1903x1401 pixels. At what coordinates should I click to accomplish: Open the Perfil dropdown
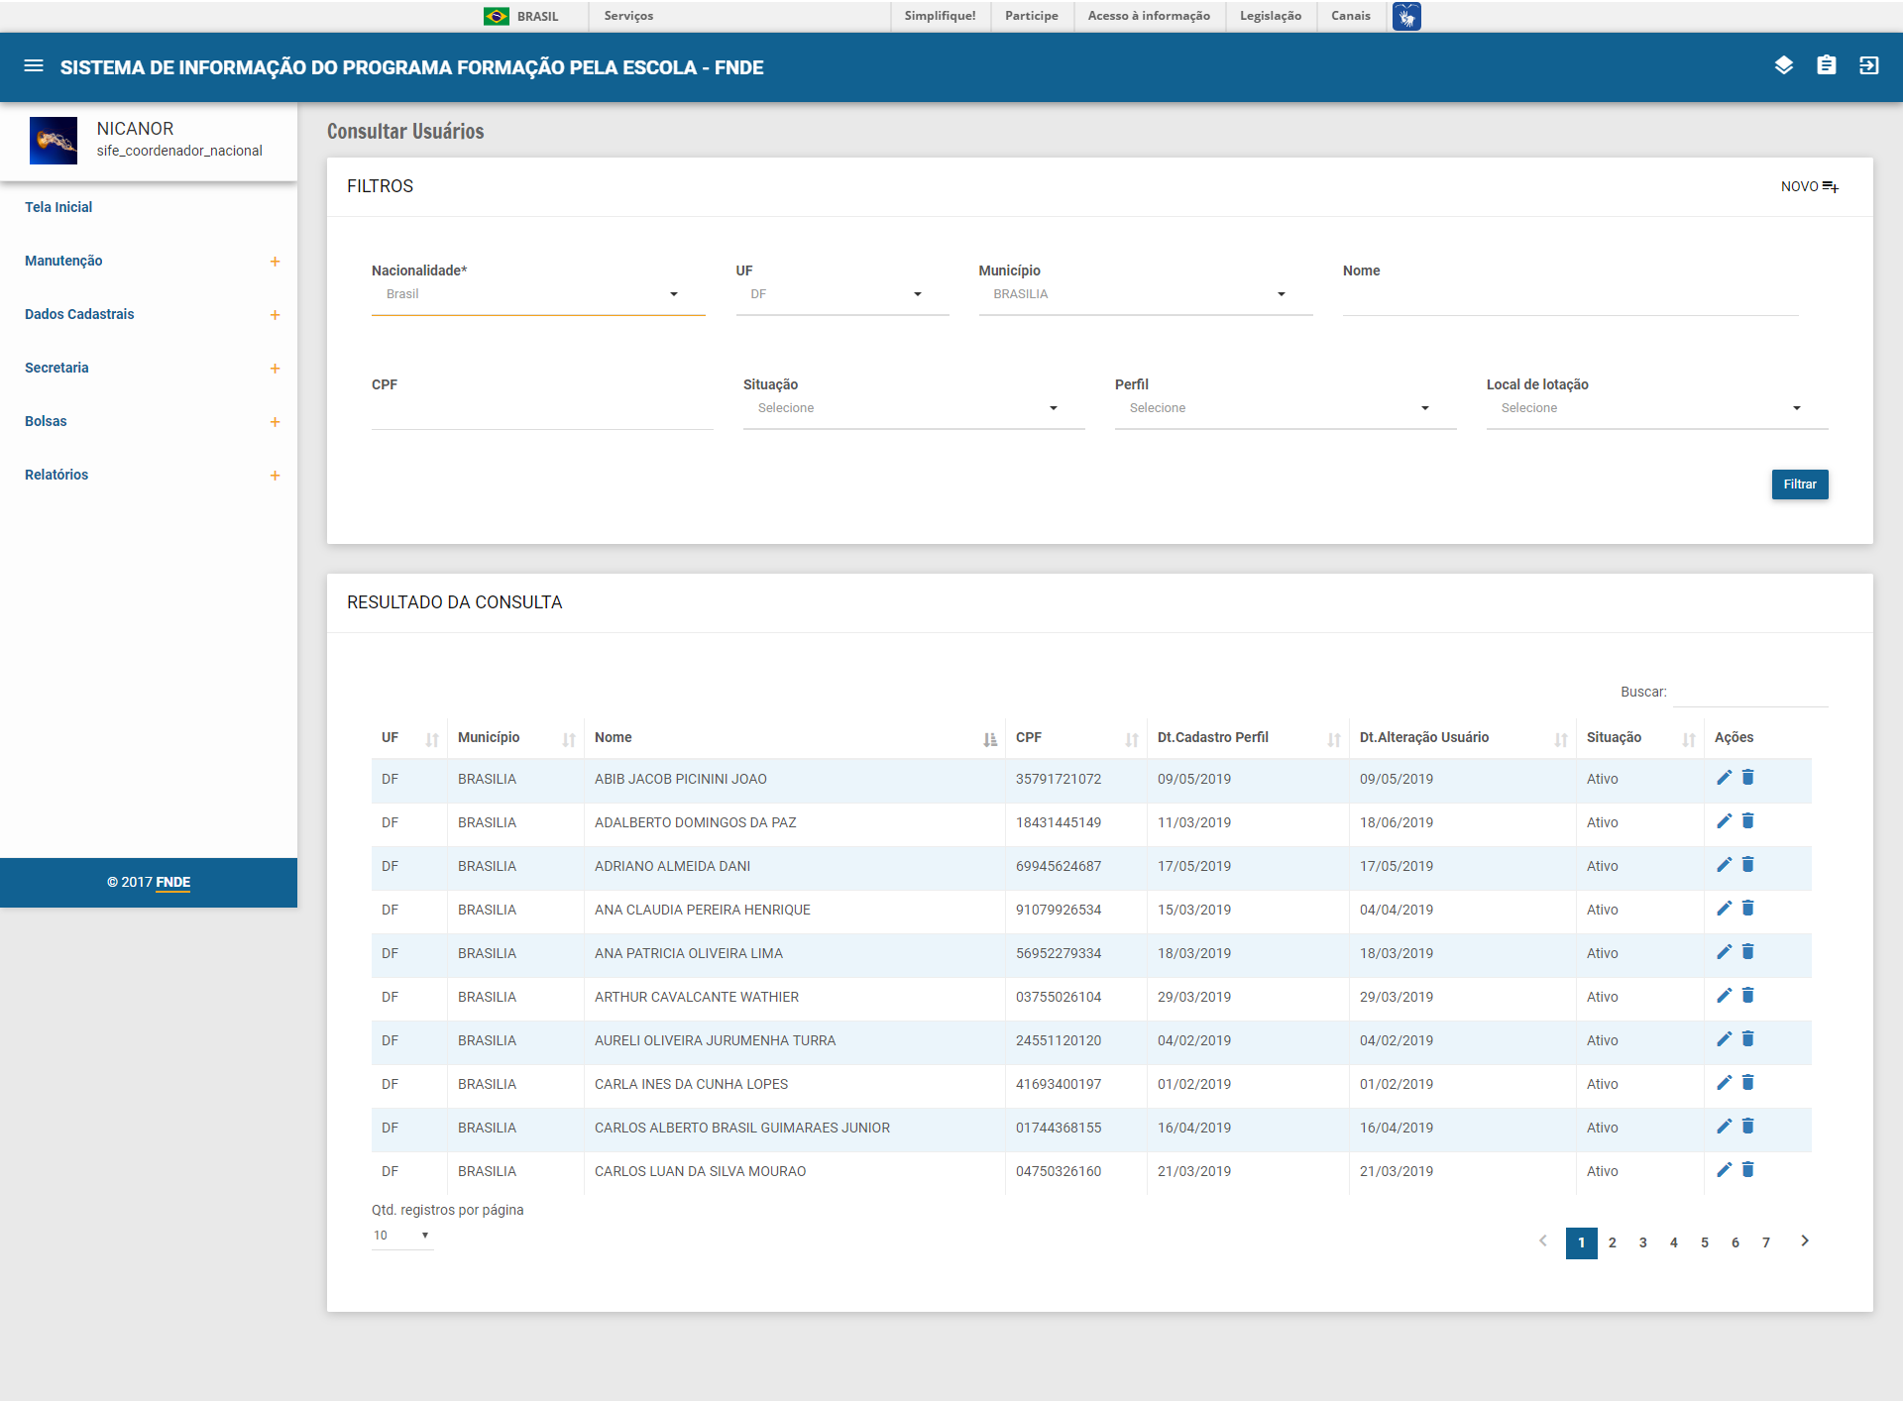1285,408
